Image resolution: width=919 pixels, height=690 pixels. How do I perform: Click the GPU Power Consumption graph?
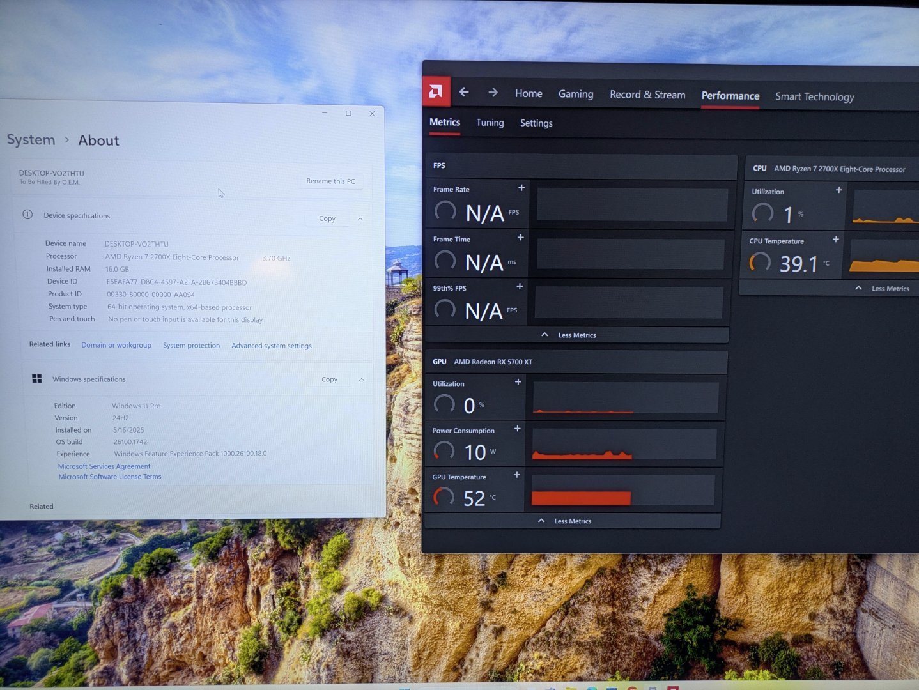pyautogui.click(x=624, y=444)
